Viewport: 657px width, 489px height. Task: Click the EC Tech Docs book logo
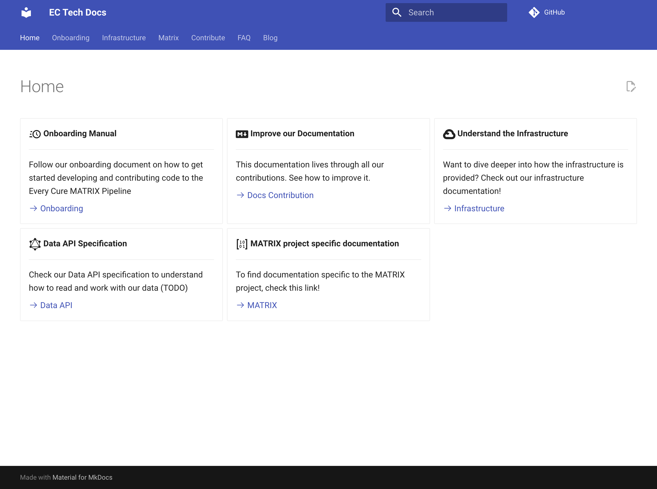[x=26, y=12]
